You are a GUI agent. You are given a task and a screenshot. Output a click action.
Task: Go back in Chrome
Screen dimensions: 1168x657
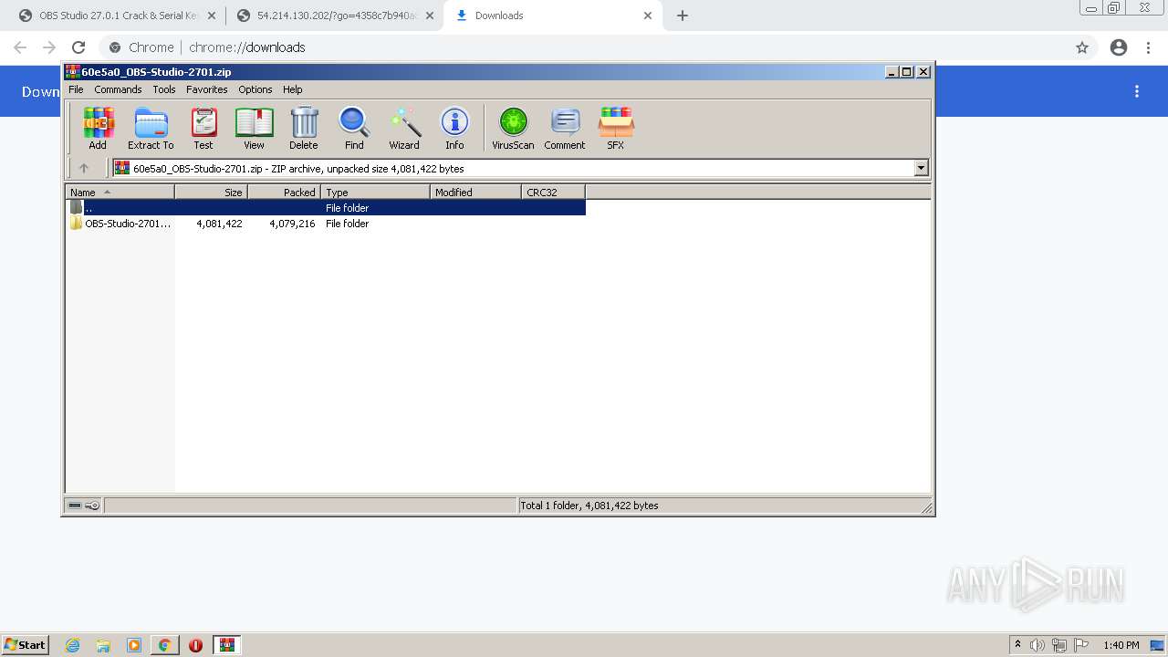click(x=20, y=47)
